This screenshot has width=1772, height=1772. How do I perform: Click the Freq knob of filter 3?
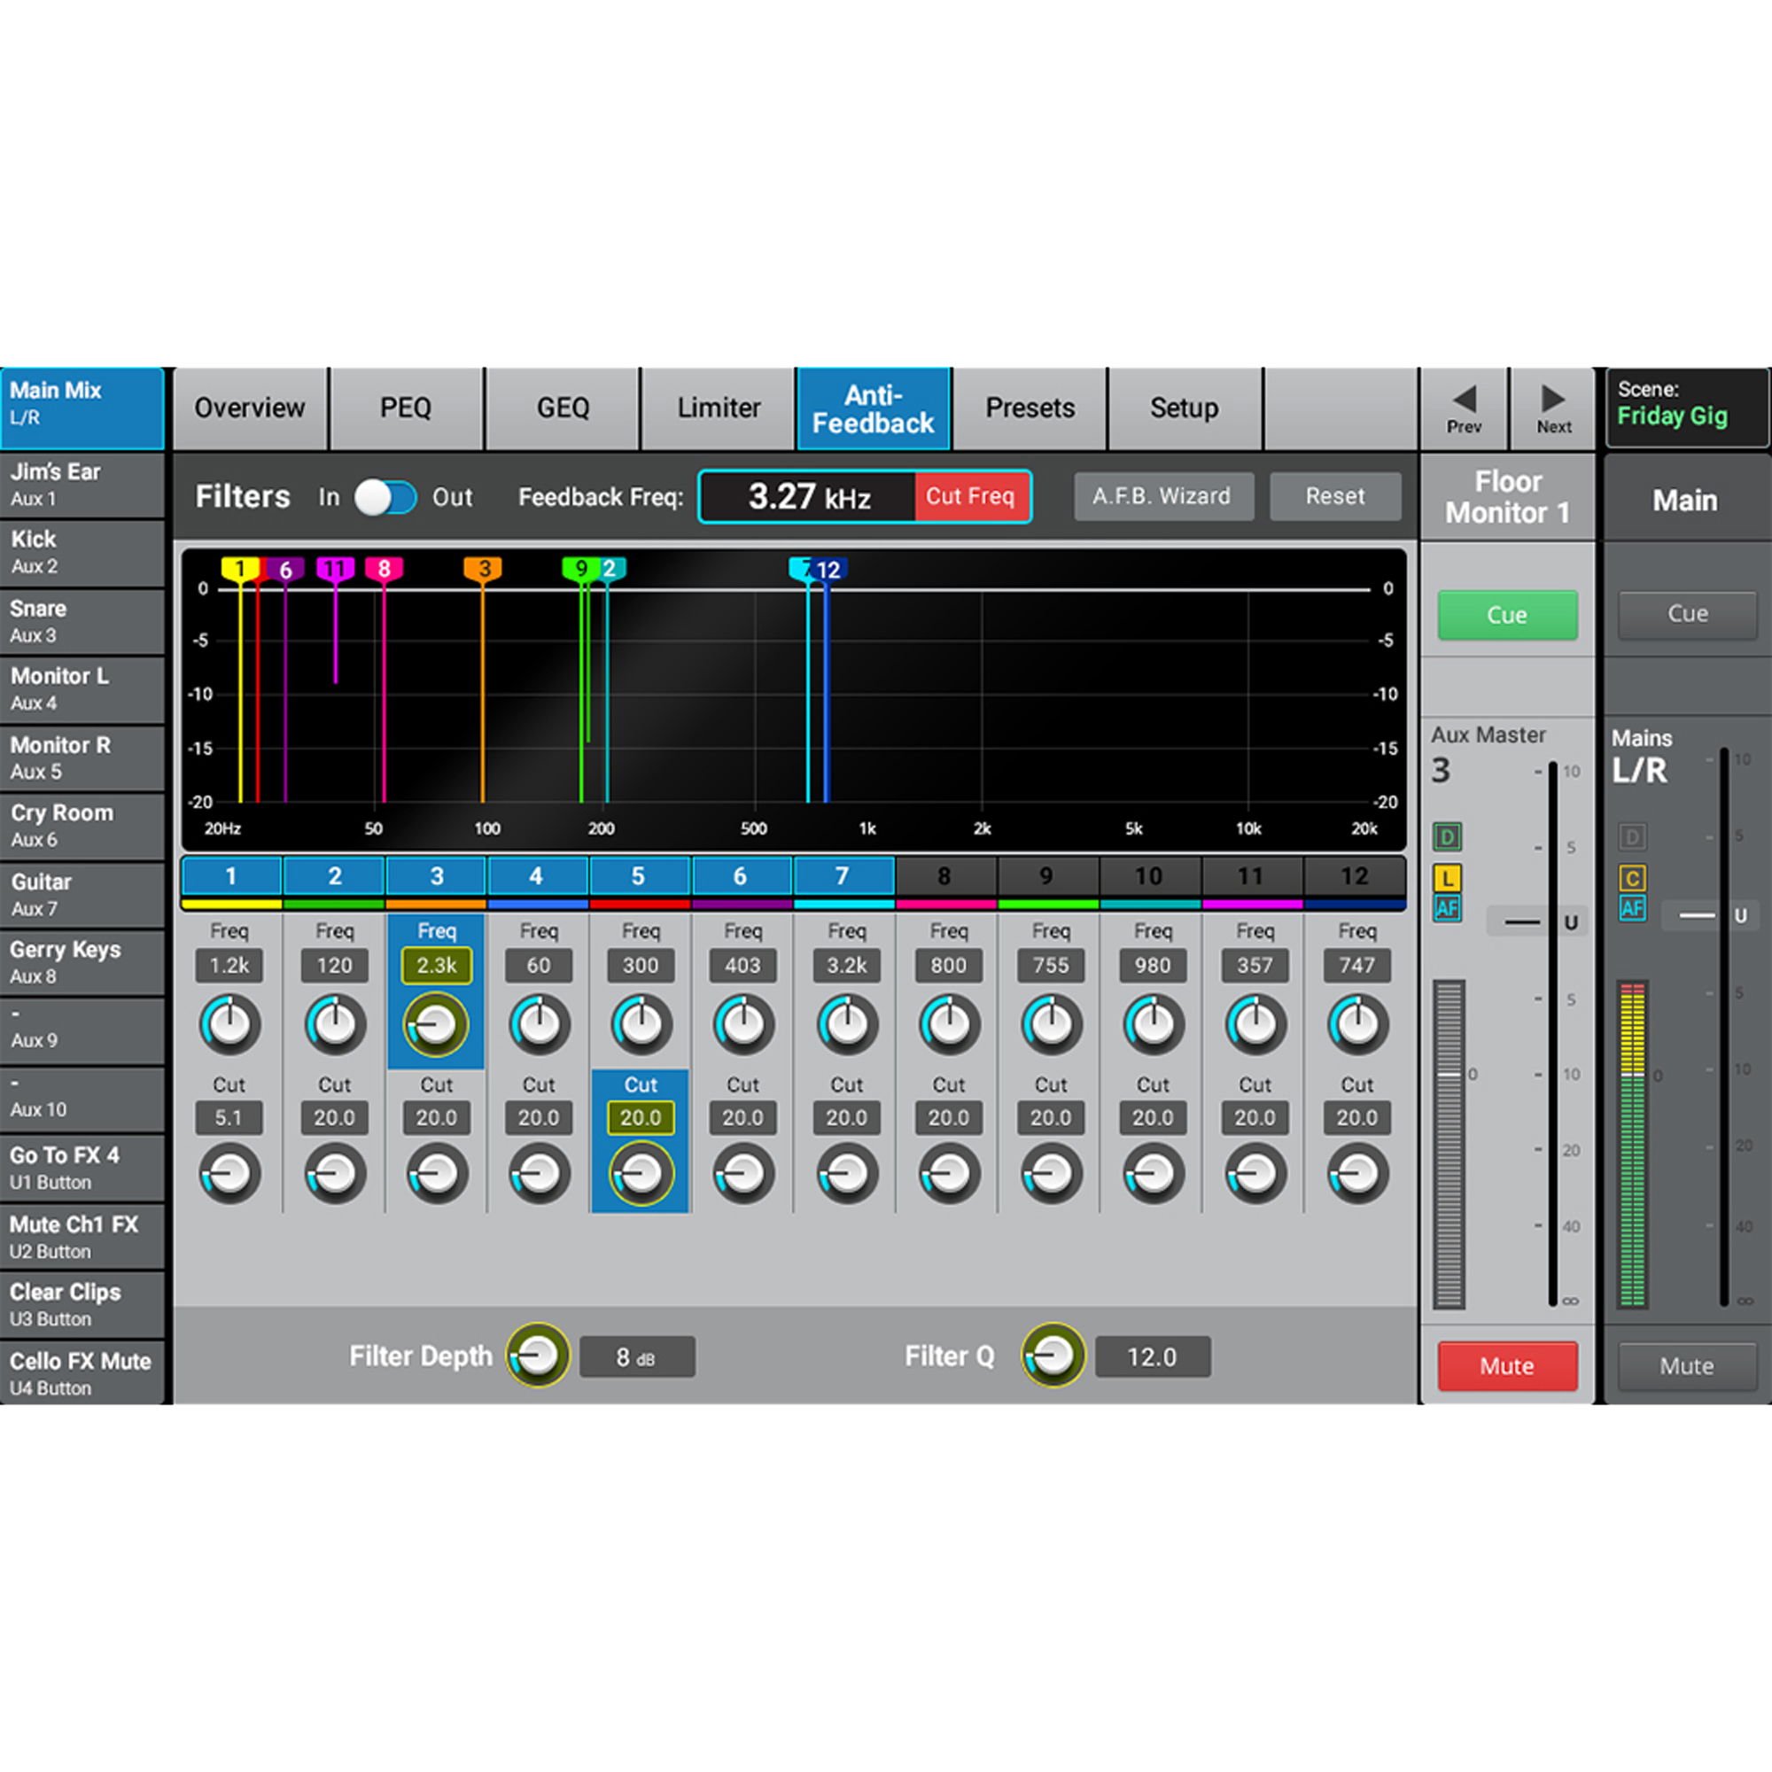(437, 1024)
